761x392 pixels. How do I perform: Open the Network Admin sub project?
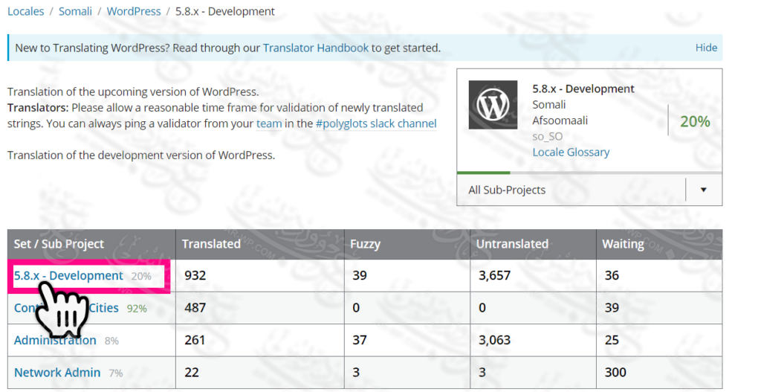click(x=57, y=372)
